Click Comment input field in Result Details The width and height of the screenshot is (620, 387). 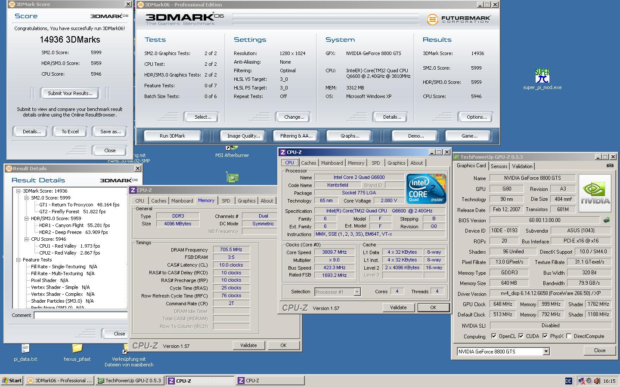[81, 315]
